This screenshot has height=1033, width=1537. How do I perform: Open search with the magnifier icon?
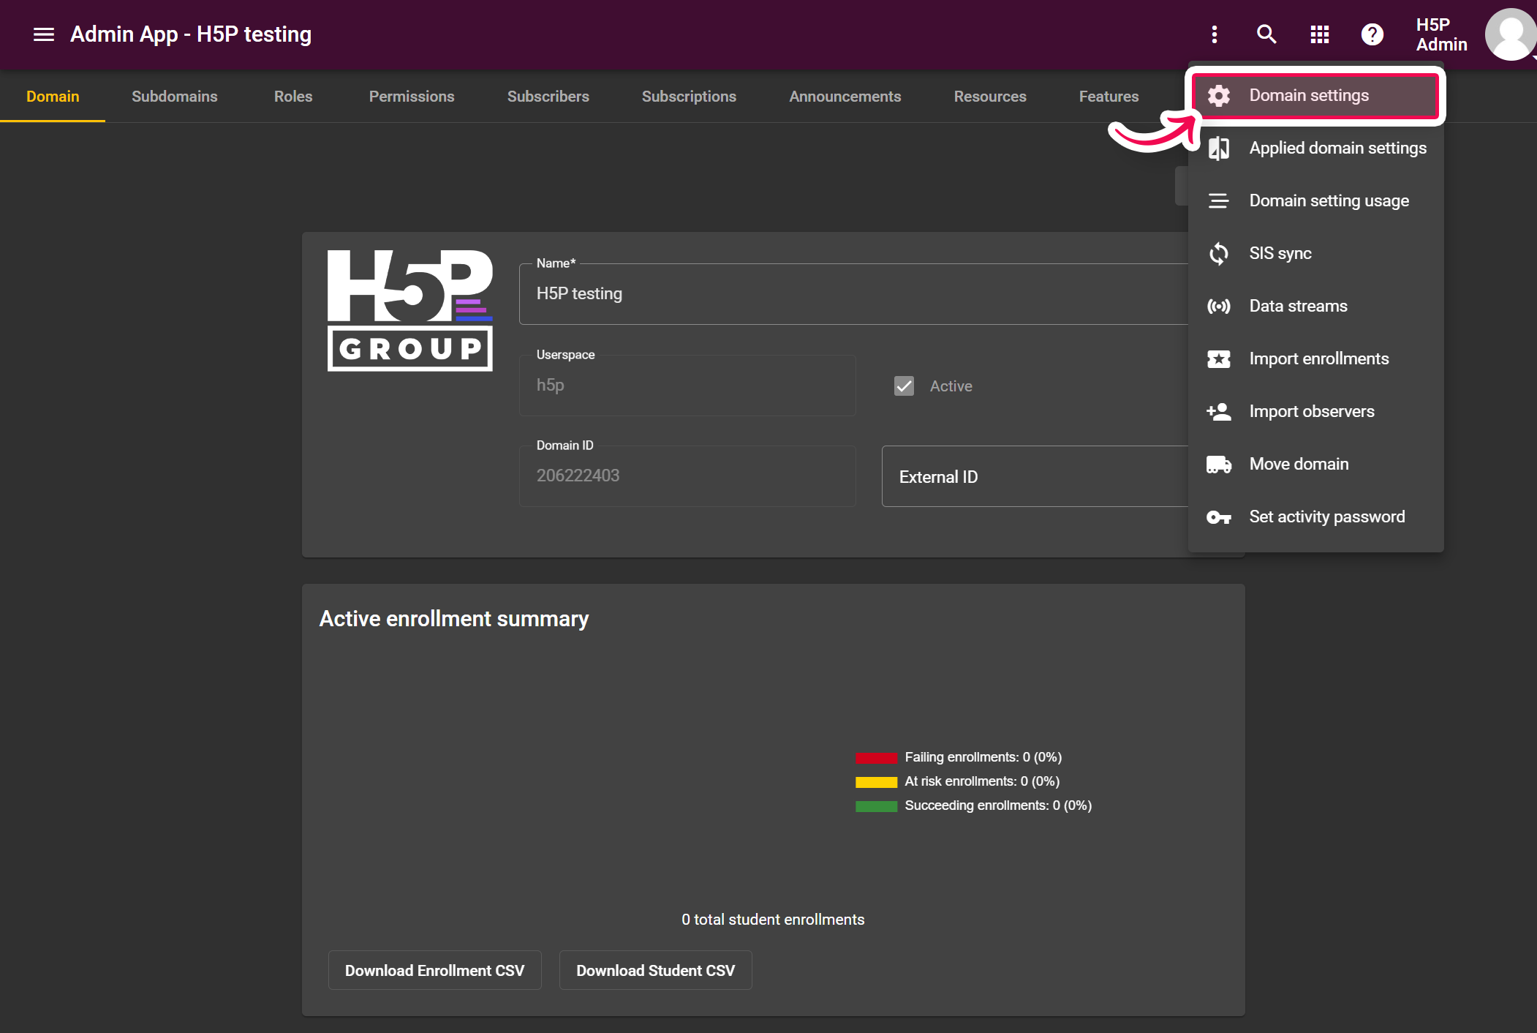(x=1266, y=34)
